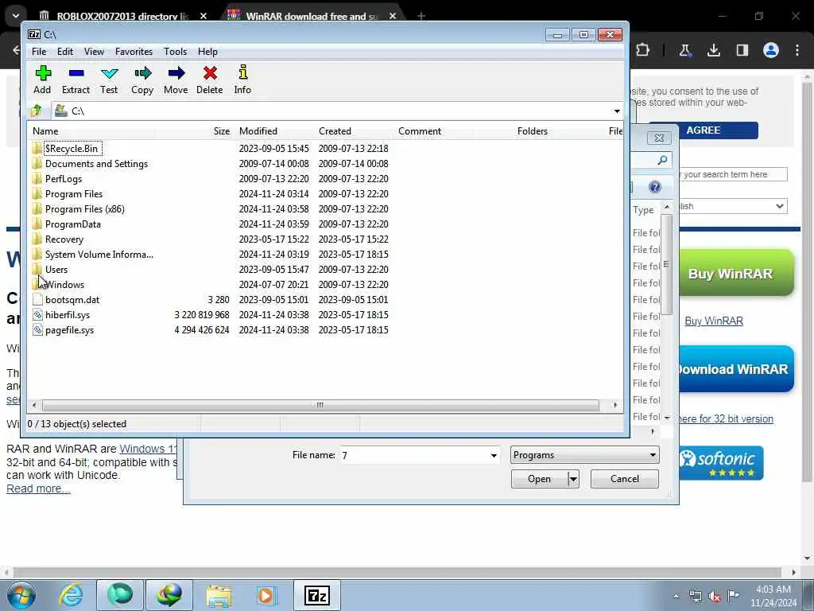Open the Edit menu in 7-Zip
The image size is (814, 611).
tap(65, 52)
